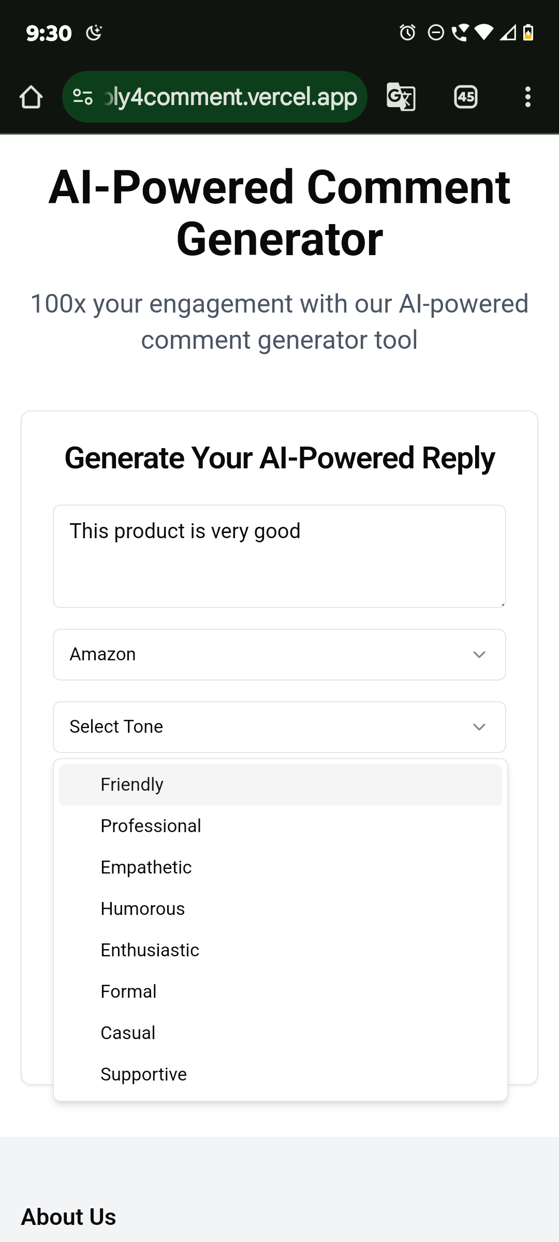Open the browser three-dot menu

pos(527,97)
